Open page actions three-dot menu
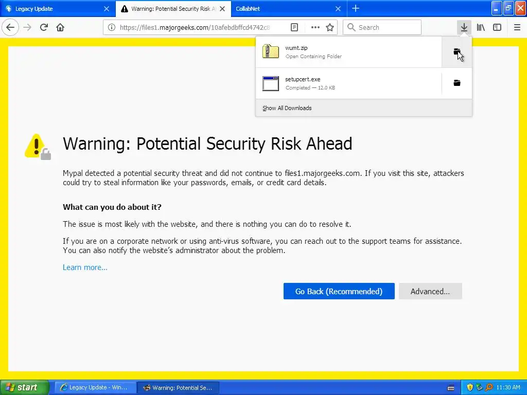Viewport: 527px width, 395px height. (x=315, y=27)
